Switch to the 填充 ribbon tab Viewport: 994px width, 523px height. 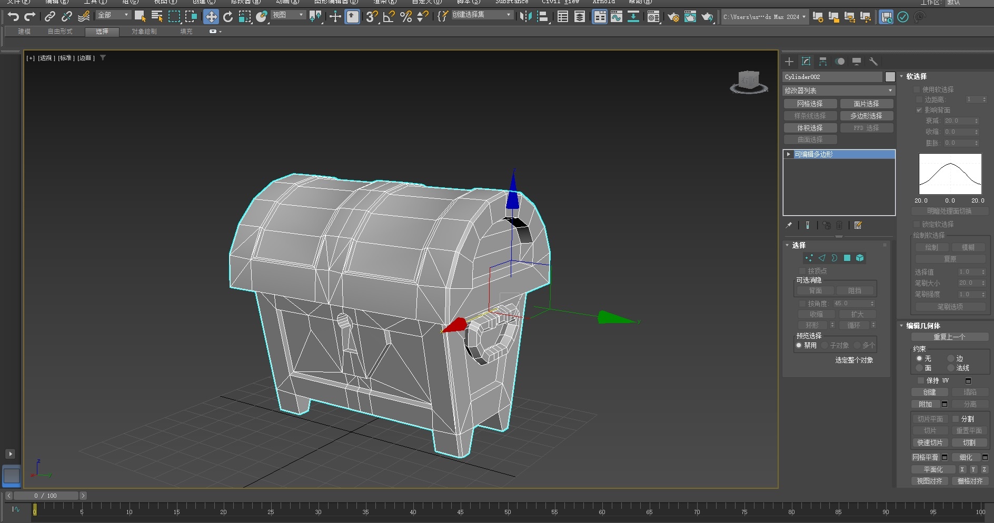pos(186,32)
